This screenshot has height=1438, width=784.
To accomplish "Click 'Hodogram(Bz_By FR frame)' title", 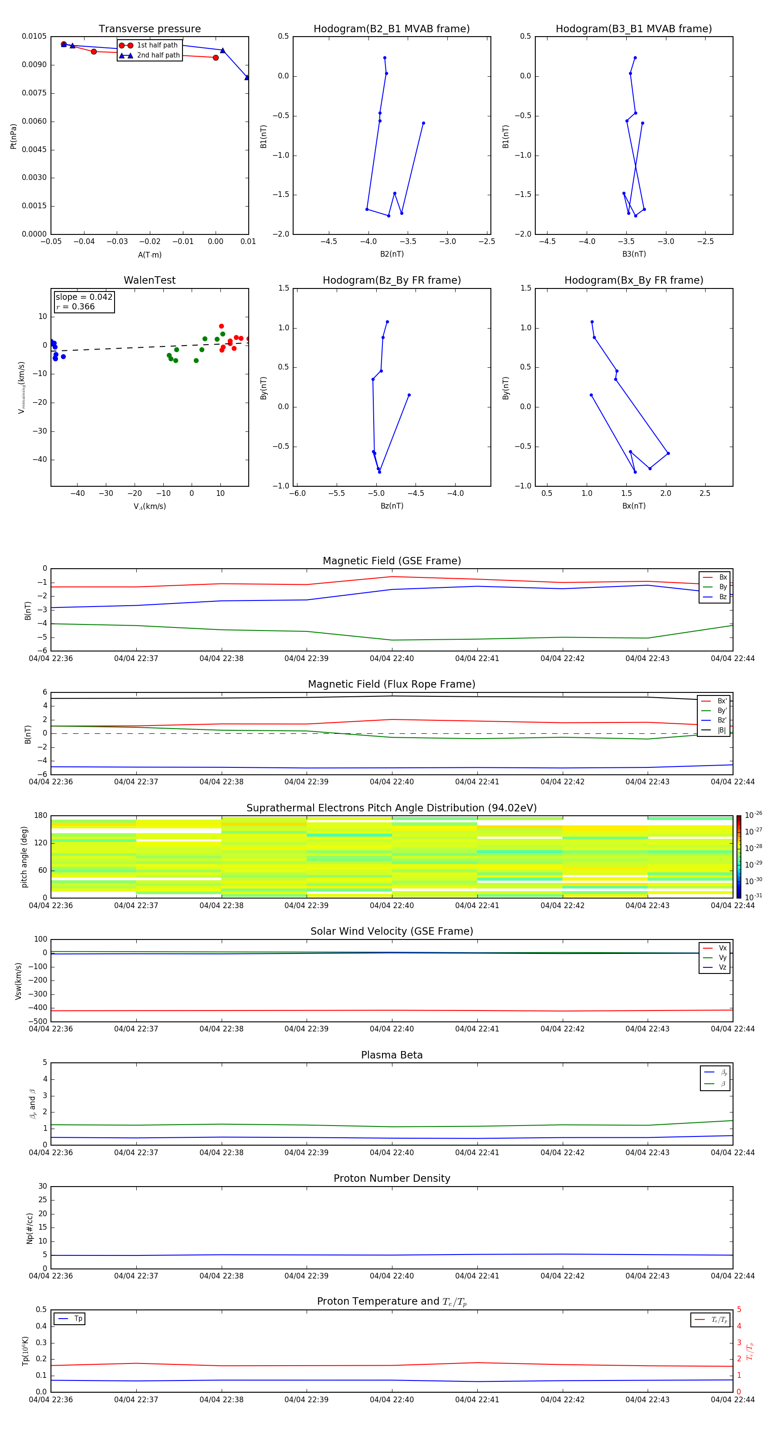I will pyautogui.click(x=392, y=280).
